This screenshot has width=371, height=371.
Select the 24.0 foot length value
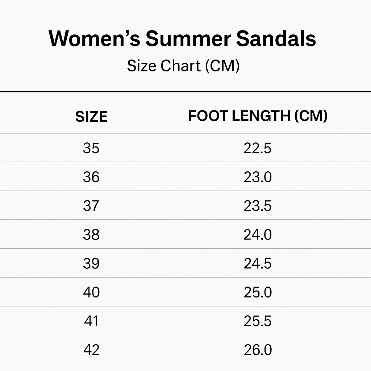coord(257,235)
